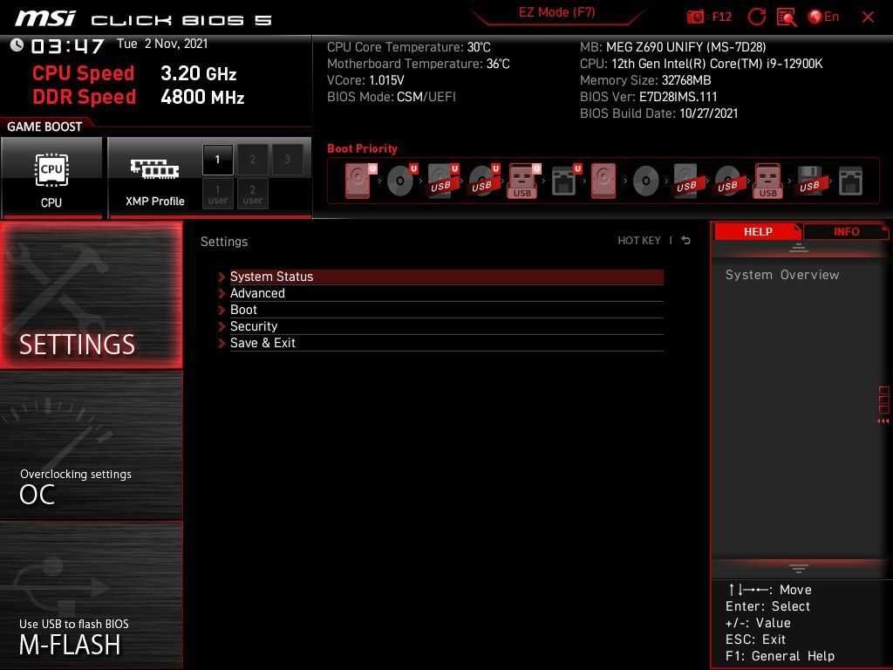Enable XMP profile 3
893x670 pixels.
click(287, 160)
